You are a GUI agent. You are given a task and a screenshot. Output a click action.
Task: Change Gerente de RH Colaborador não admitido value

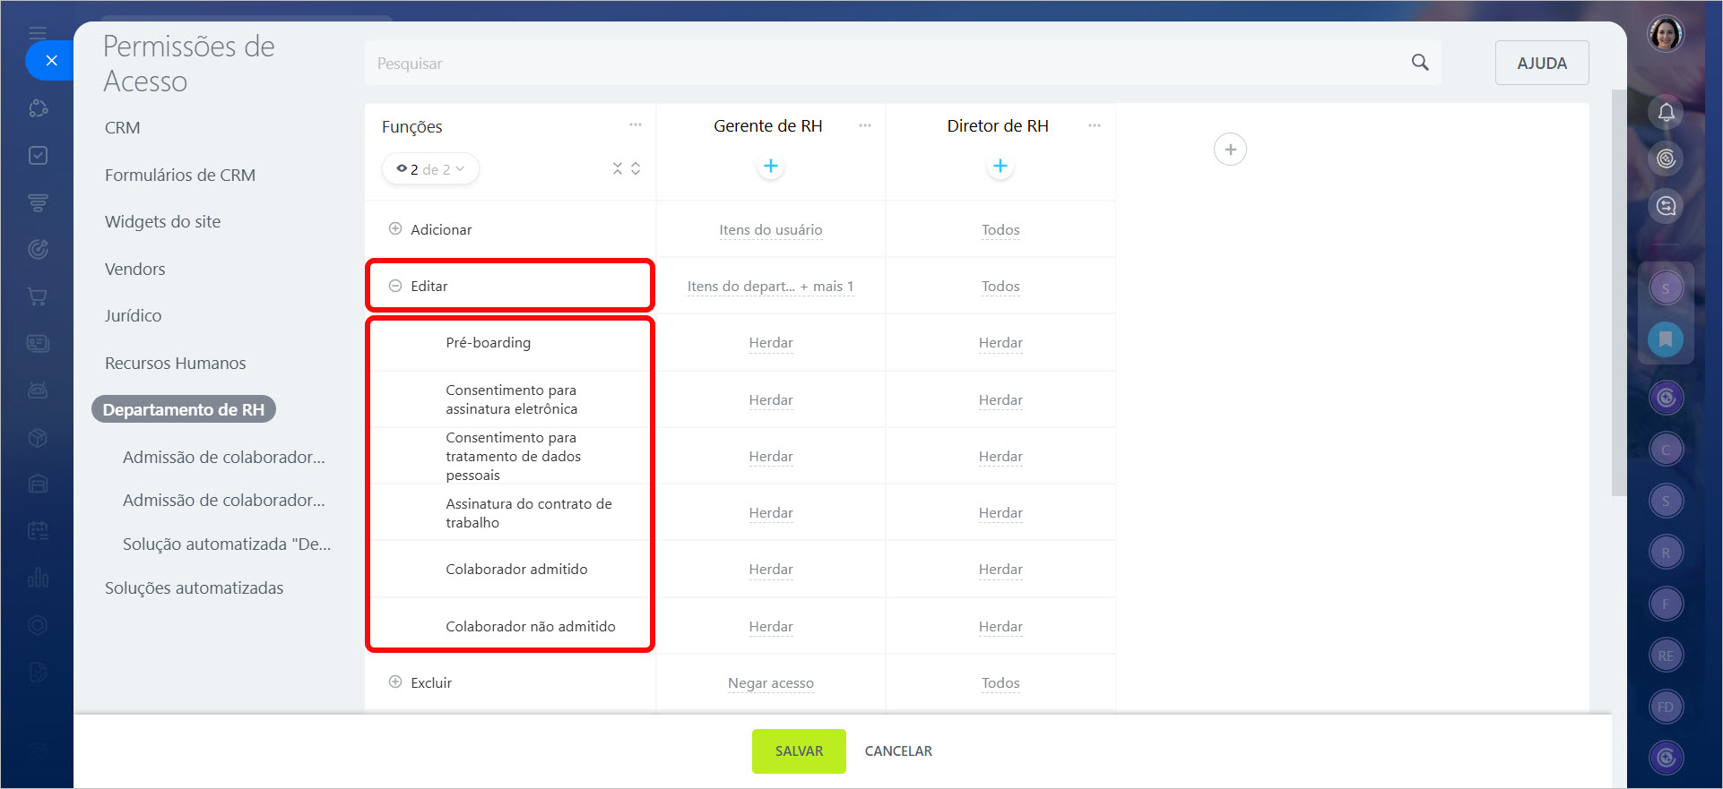tap(771, 627)
